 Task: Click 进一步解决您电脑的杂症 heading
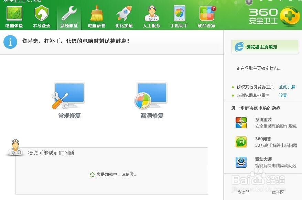pos(256,108)
